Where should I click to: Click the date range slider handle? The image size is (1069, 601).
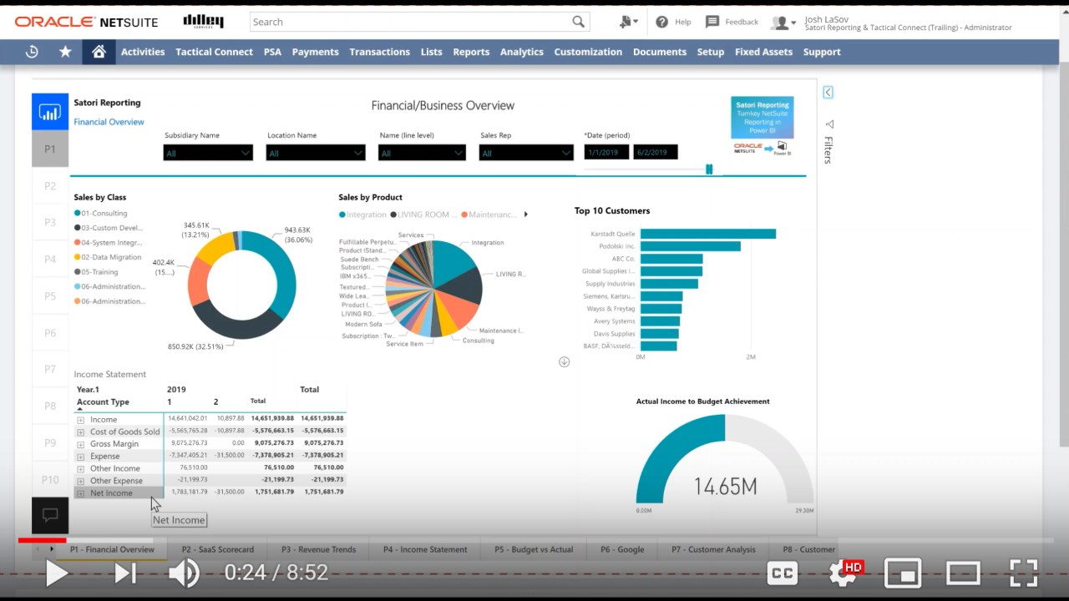[709, 169]
